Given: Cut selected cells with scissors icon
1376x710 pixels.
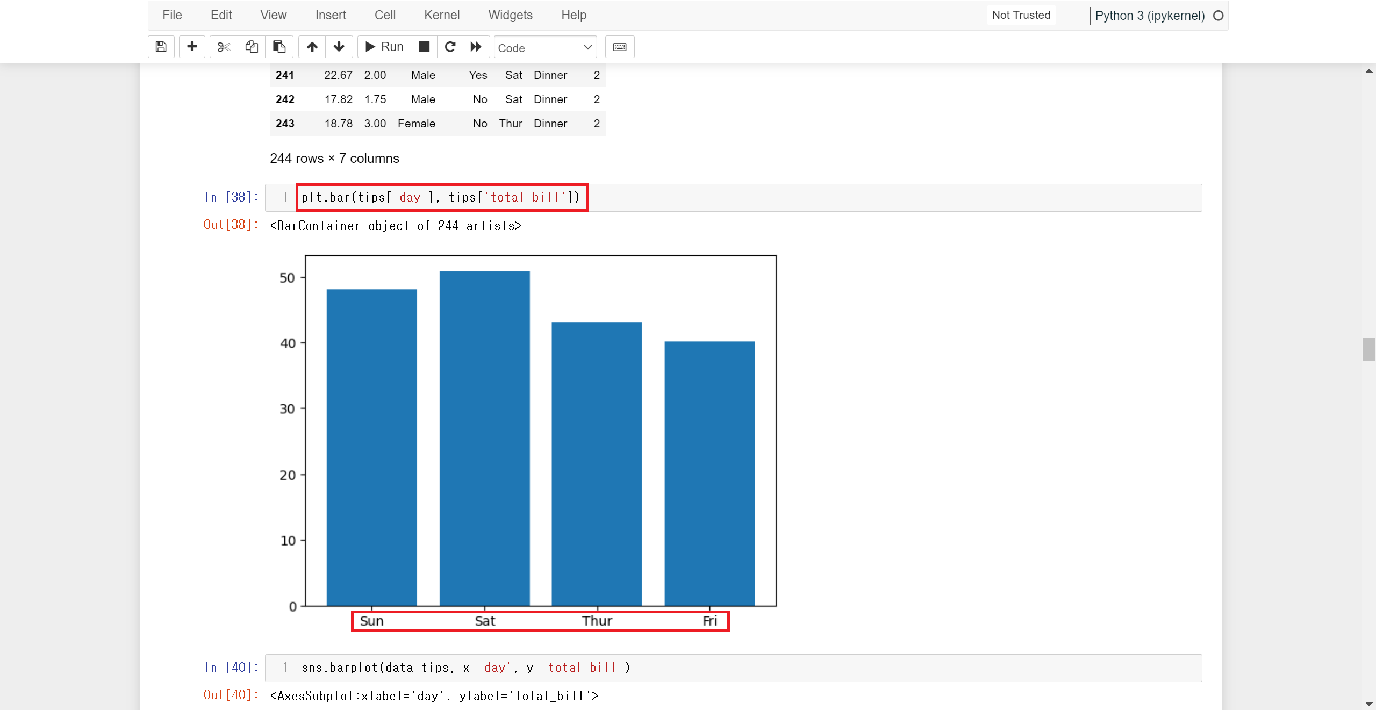Looking at the screenshot, I should point(224,47).
